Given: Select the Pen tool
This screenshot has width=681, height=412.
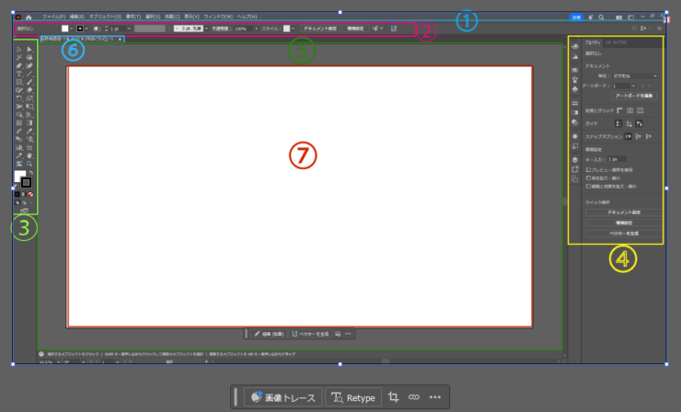Looking at the screenshot, I should [x=19, y=65].
